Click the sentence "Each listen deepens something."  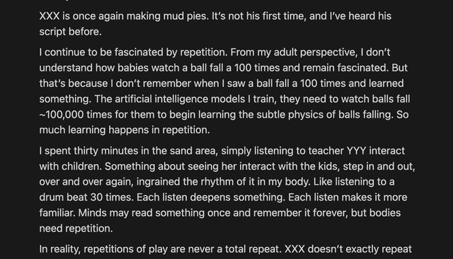211,197
